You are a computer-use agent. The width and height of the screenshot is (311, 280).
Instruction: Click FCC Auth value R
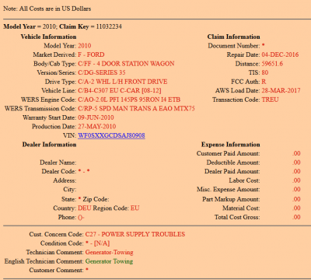tap(264, 82)
